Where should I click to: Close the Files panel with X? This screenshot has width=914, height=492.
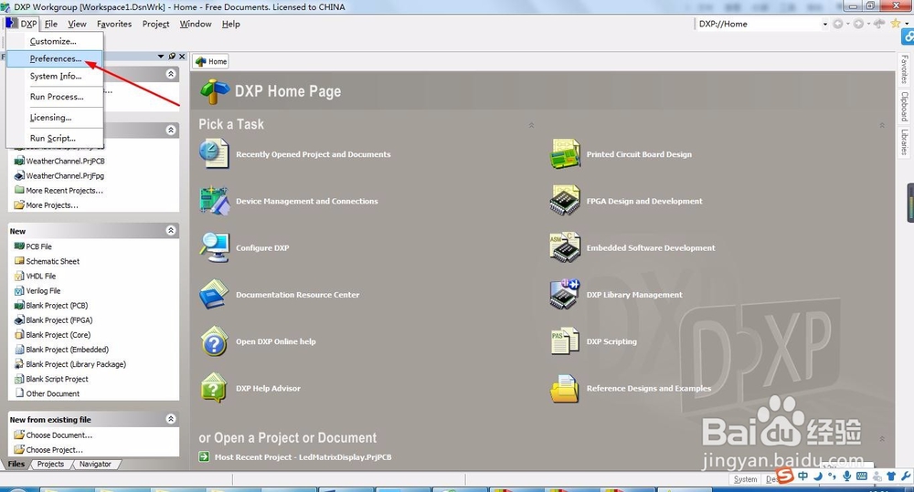[x=182, y=57]
